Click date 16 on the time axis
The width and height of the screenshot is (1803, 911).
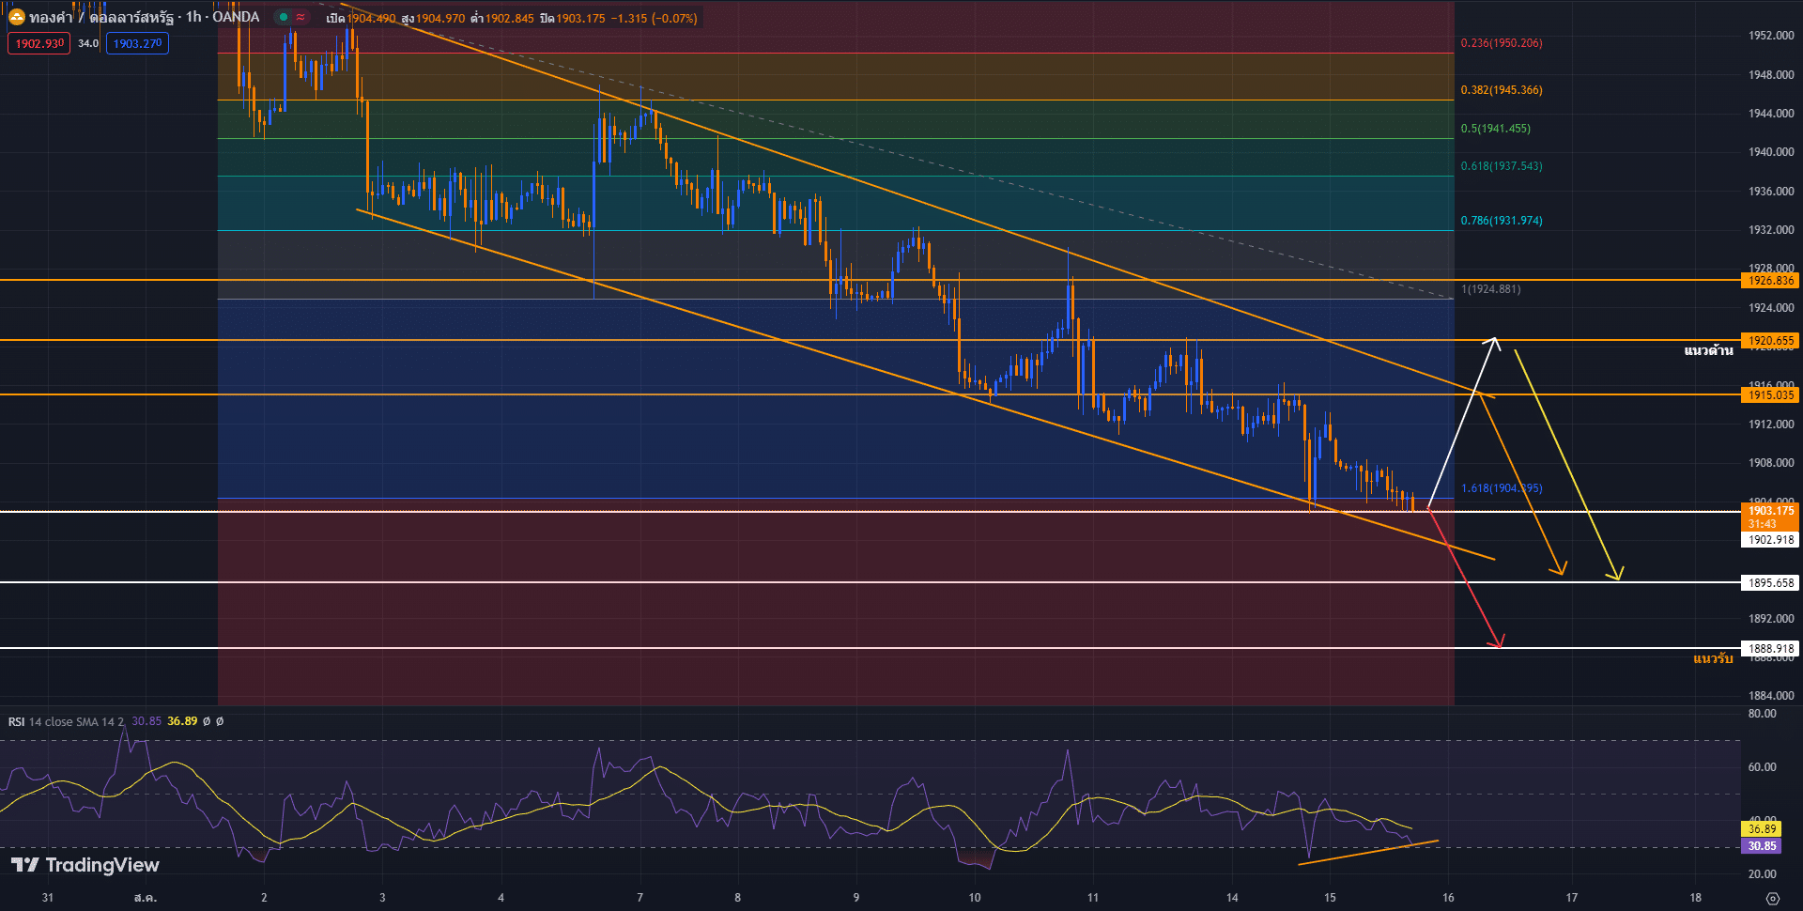pyautogui.click(x=1448, y=898)
